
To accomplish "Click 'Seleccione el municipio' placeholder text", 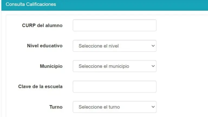I will point(104,66).
